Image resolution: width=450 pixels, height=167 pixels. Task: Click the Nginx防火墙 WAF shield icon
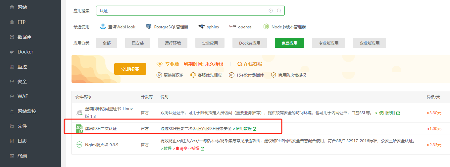[x=79, y=145]
